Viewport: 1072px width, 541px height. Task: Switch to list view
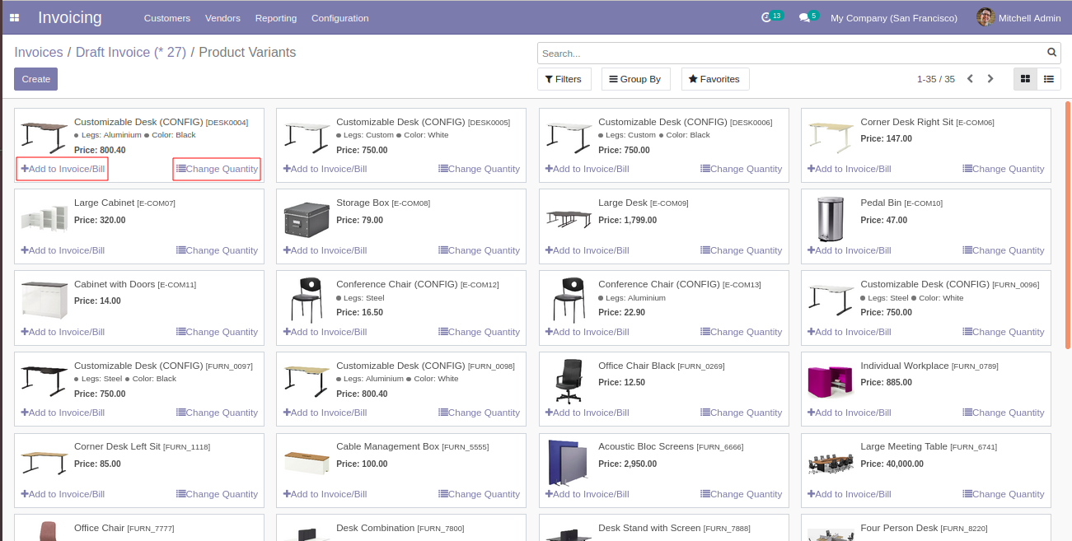tap(1049, 79)
